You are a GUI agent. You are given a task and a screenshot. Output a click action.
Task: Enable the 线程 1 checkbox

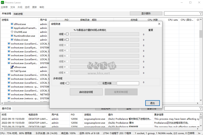coord(67,34)
